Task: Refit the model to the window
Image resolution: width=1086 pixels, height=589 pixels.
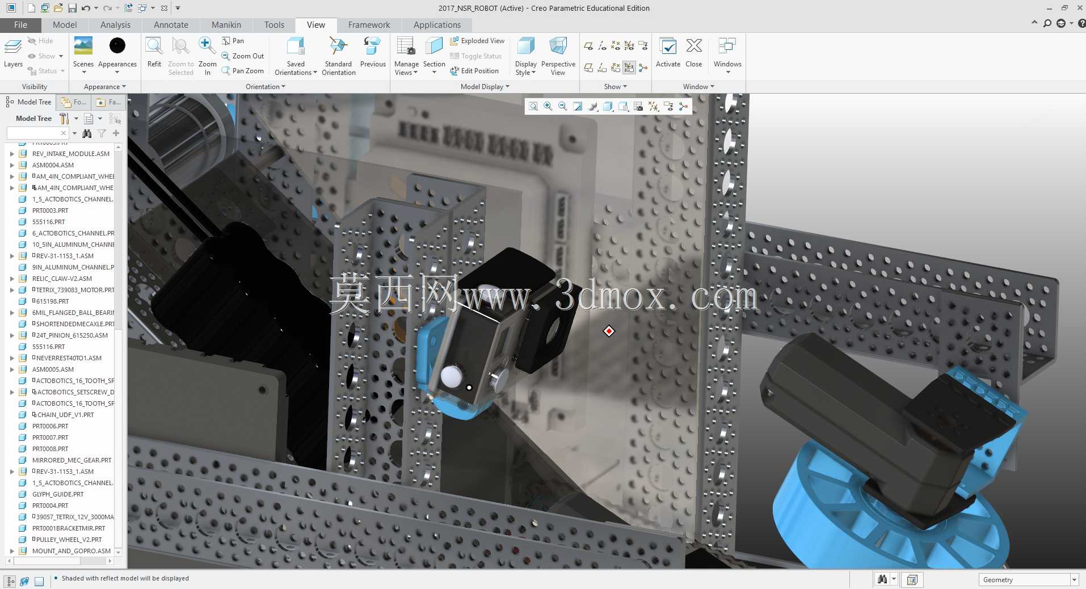Action: 154,52
